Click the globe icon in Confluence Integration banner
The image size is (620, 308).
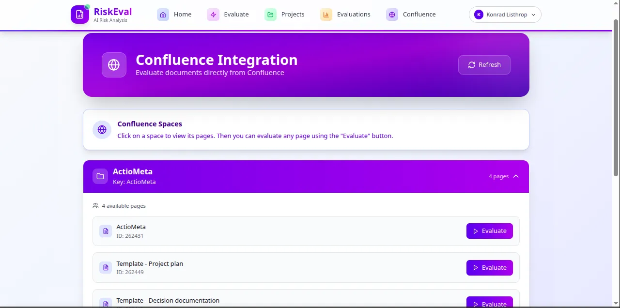coord(114,65)
